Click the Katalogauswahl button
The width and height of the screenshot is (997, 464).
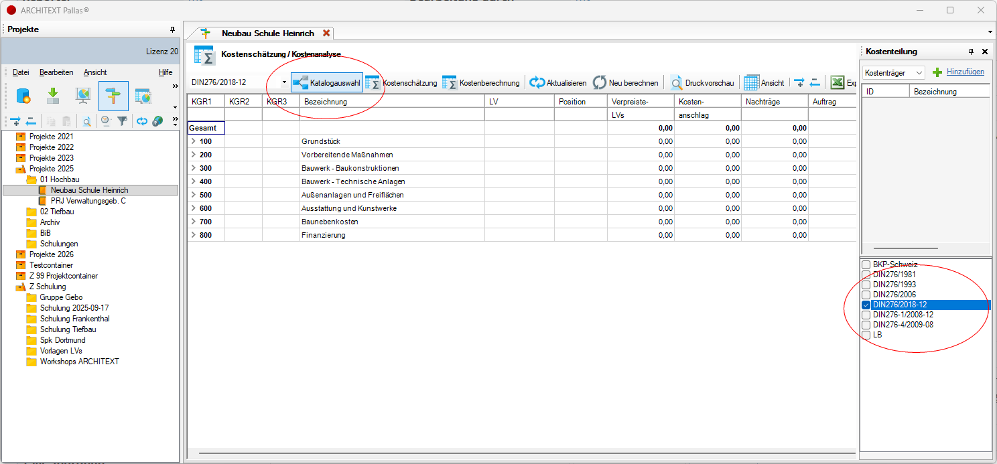click(x=327, y=82)
